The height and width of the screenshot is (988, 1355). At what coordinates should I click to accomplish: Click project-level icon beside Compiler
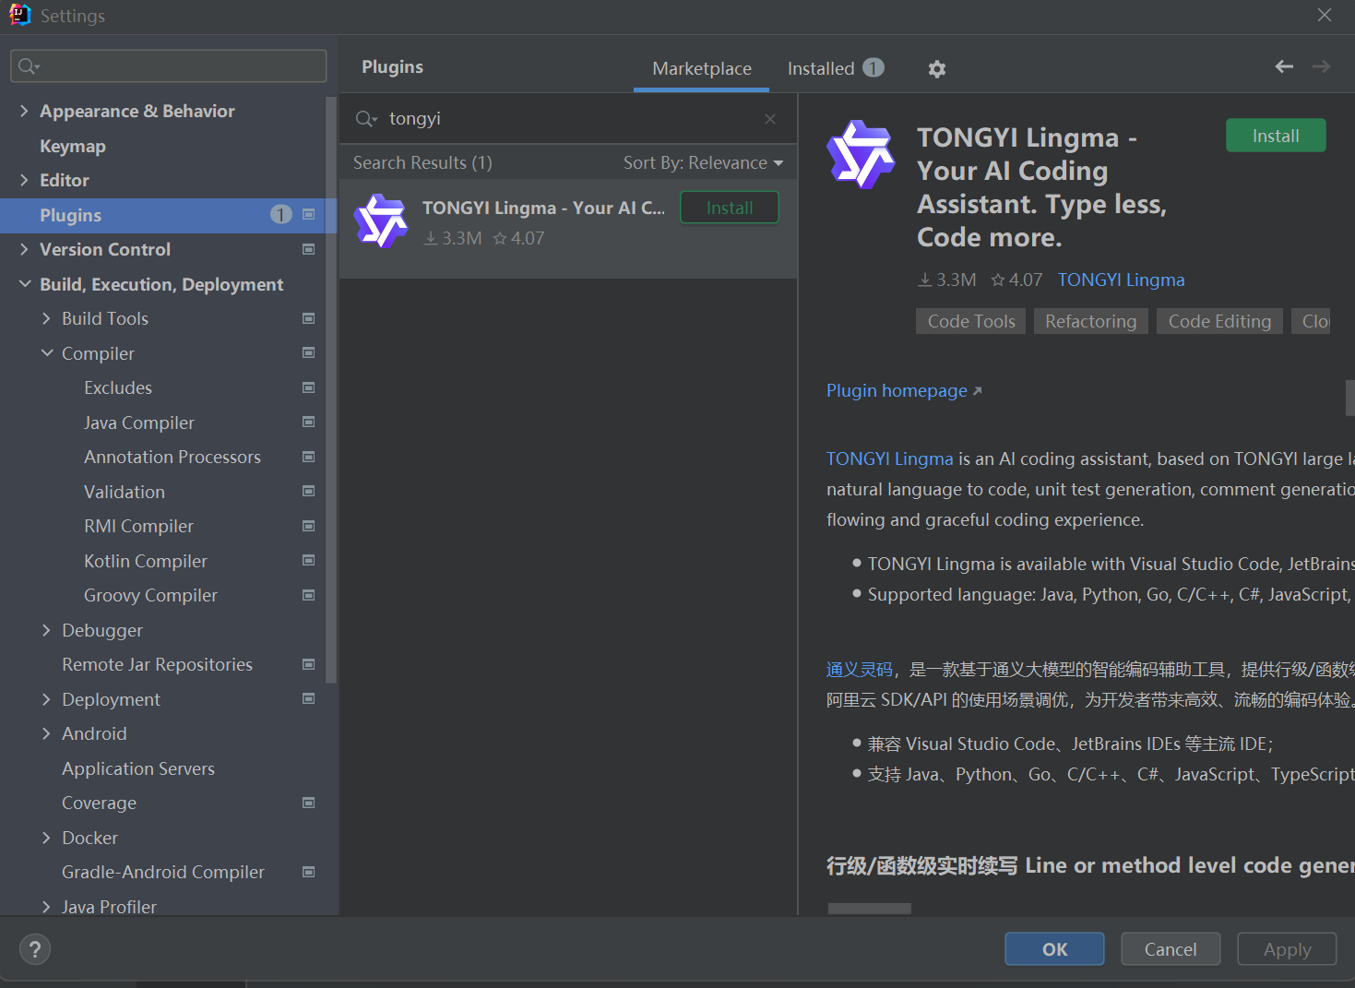pyautogui.click(x=309, y=352)
